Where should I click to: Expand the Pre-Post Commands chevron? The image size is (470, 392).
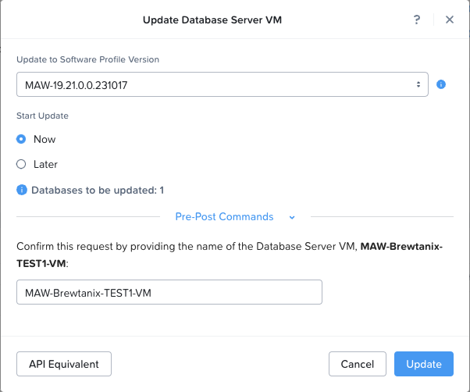pos(292,217)
